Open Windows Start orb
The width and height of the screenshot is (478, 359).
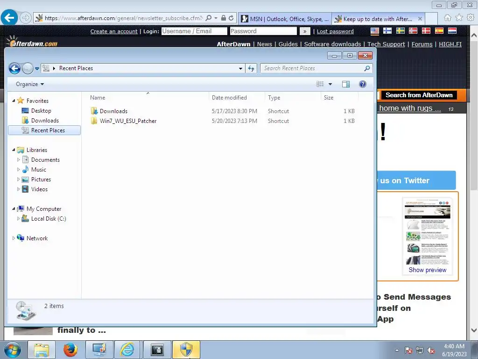coord(12,350)
